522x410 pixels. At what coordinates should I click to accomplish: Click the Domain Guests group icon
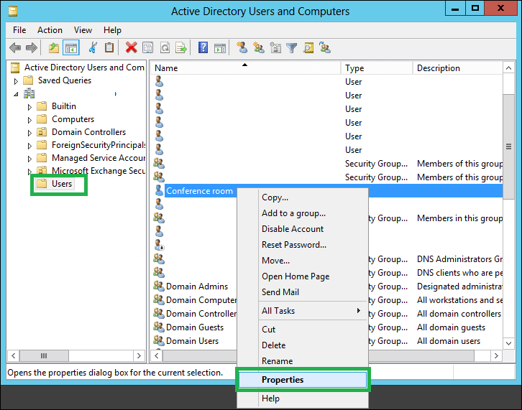pos(159,327)
